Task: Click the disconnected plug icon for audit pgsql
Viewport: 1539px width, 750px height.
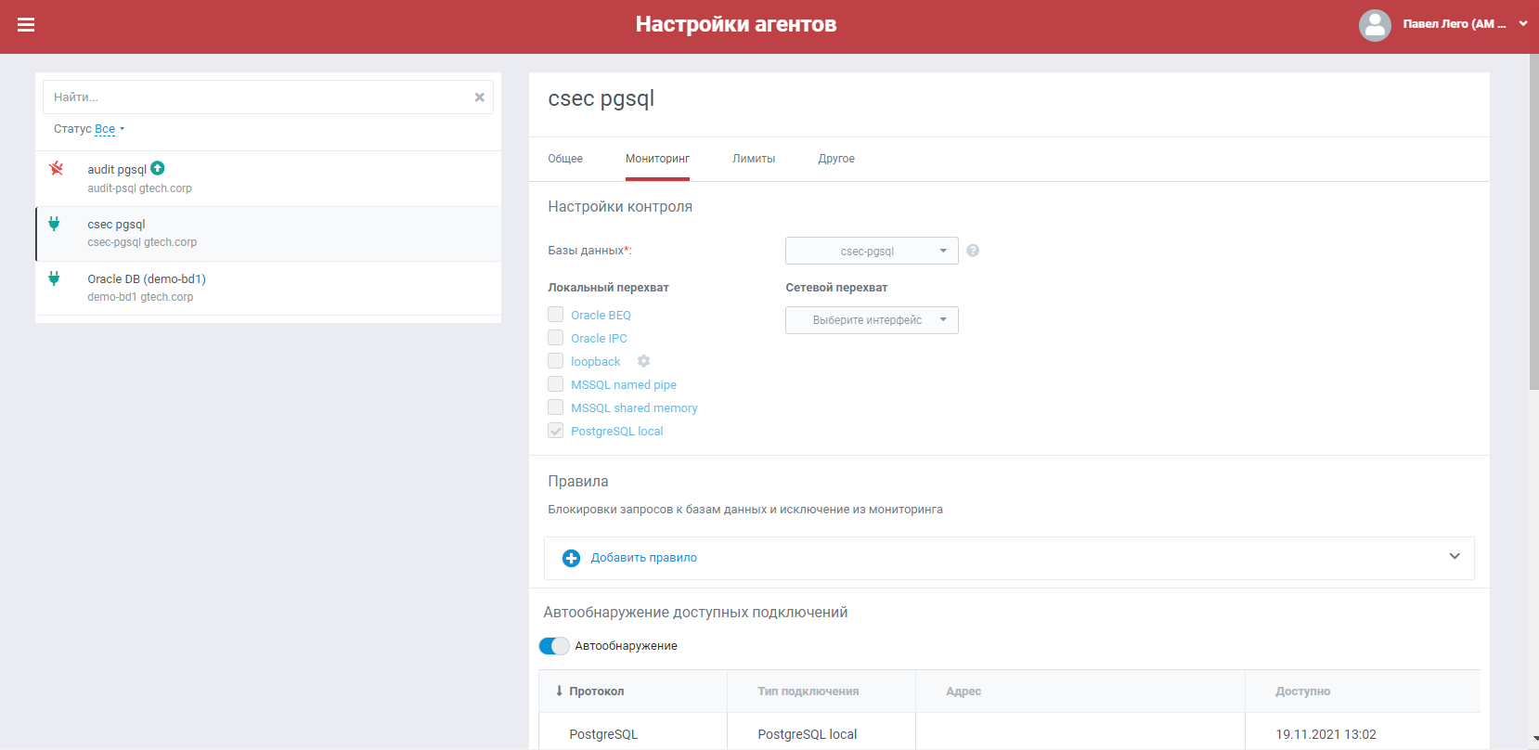Action: (56, 169)
